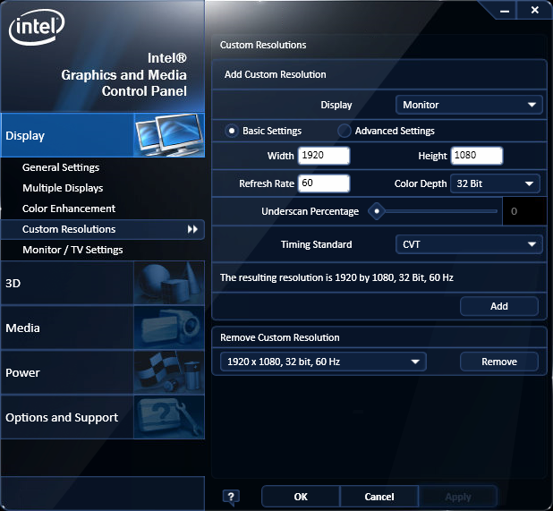
Task: Open the Media category
Action: (x=103, y=328)
